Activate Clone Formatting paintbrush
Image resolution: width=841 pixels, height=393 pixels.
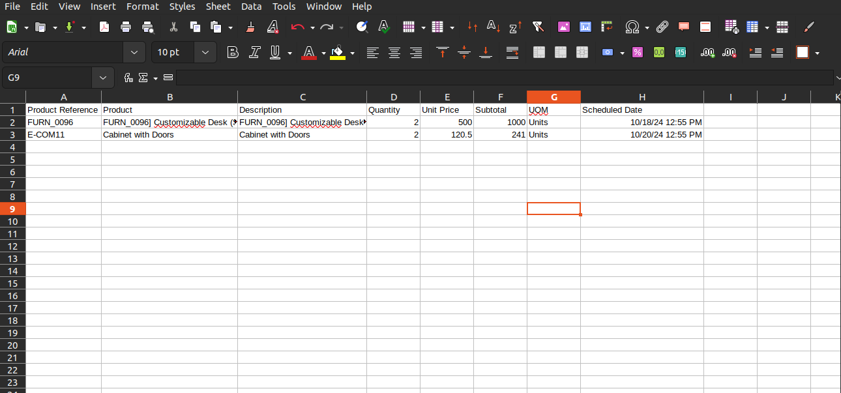click(x=251, y=27)
